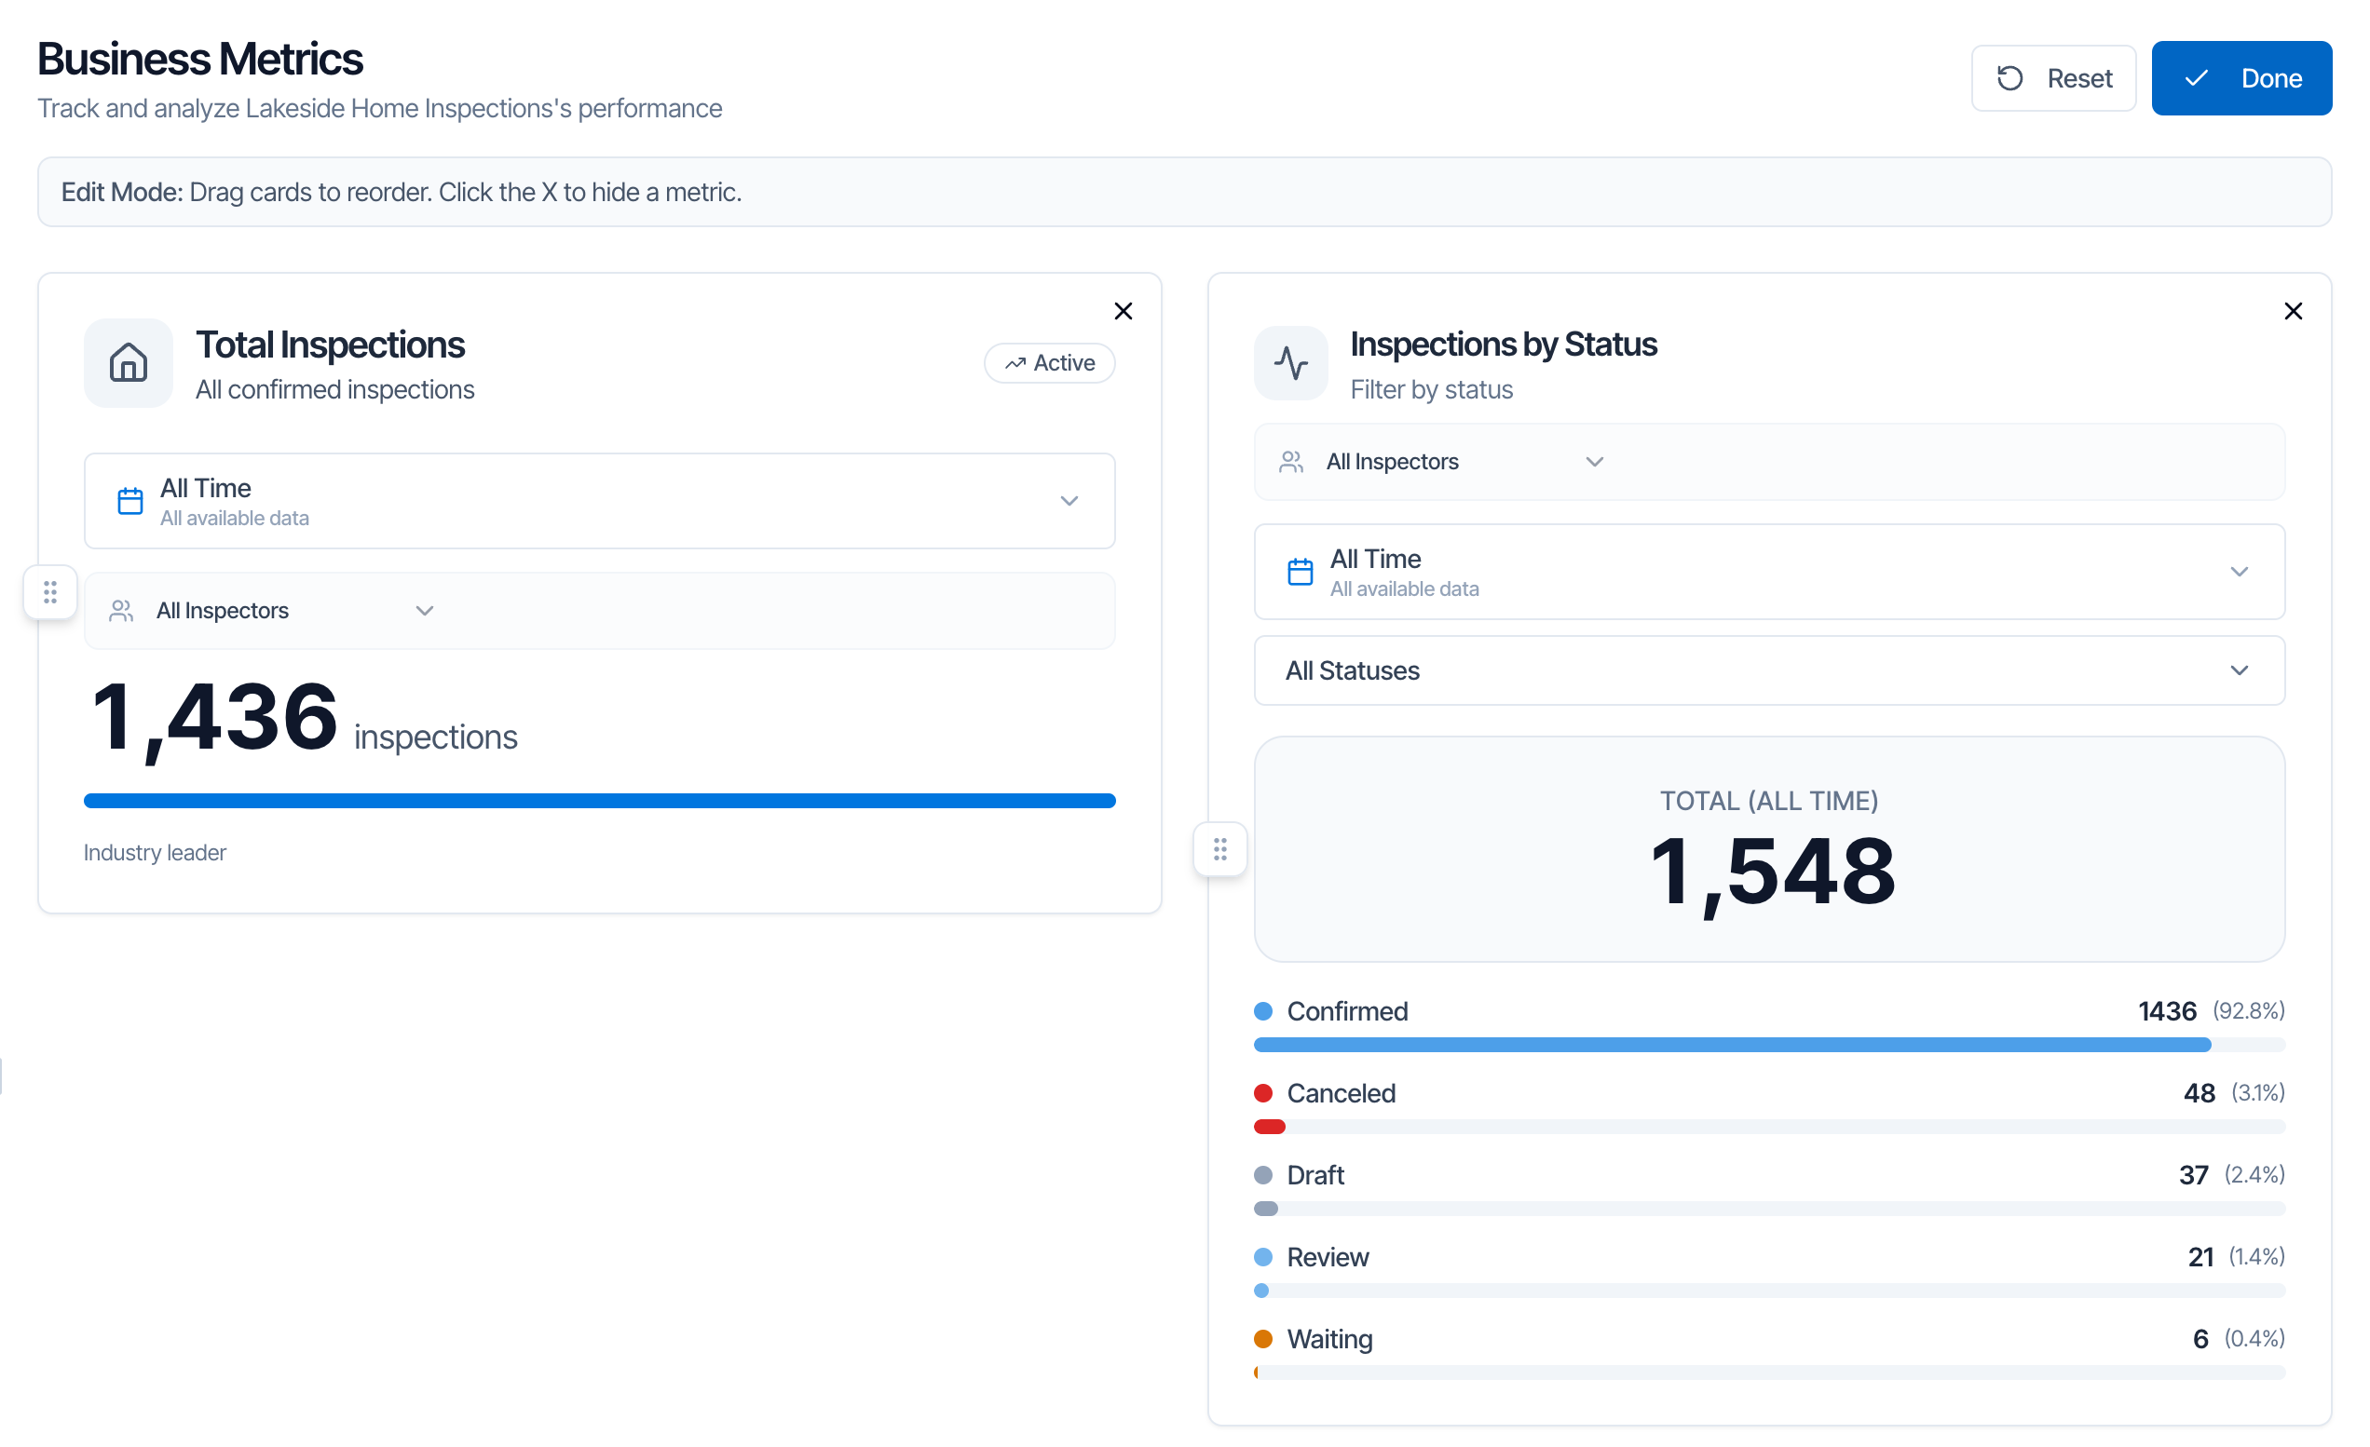The image size is (2370, 1447).
Task: Click the calendar icon in Inspections by Status date filter
Action: coord(1300,571)
